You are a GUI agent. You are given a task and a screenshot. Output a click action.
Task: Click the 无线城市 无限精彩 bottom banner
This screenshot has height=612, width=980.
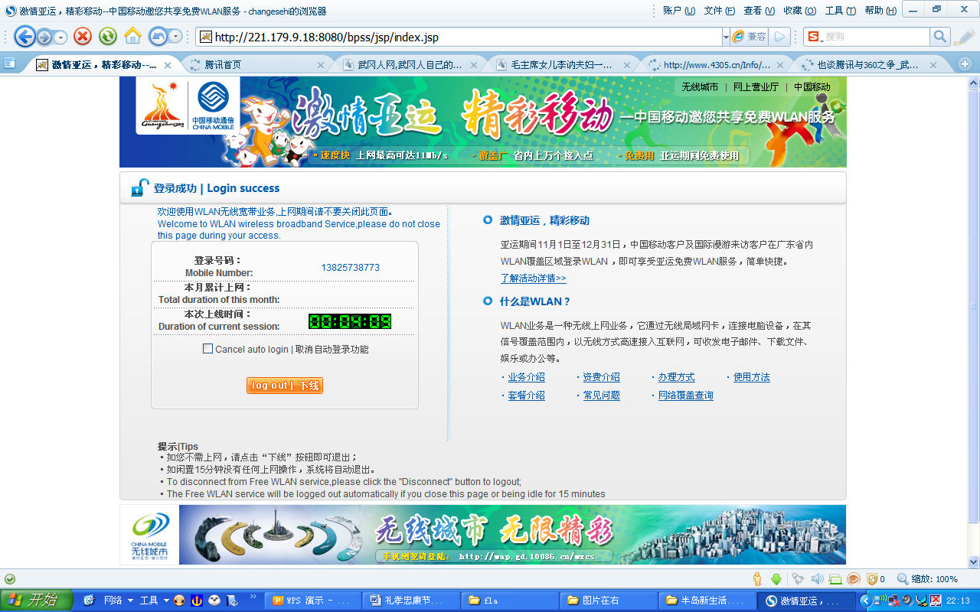click(483, 535)
